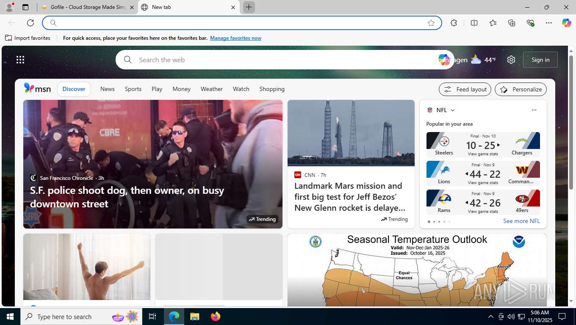The image size is (576, 325).
Task: Click the Feed layout button
Action: pyautogui.click(x=465, y=89)
